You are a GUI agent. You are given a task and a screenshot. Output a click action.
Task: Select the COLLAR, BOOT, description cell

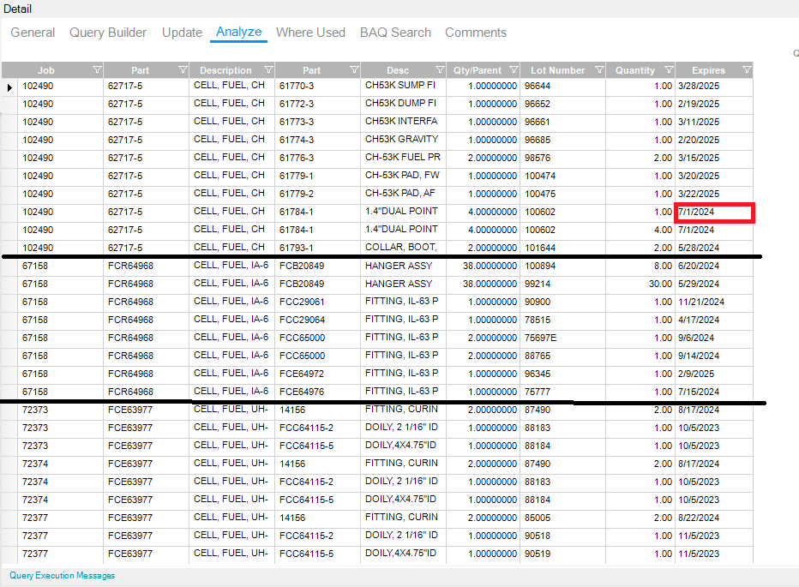[x=403, y=248]
